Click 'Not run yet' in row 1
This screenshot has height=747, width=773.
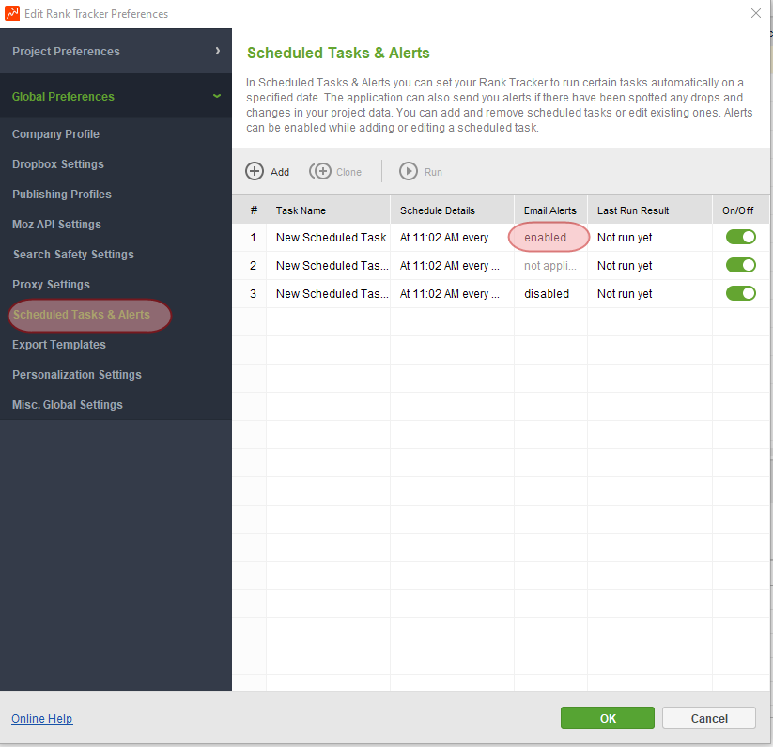(x=625, y=237)
